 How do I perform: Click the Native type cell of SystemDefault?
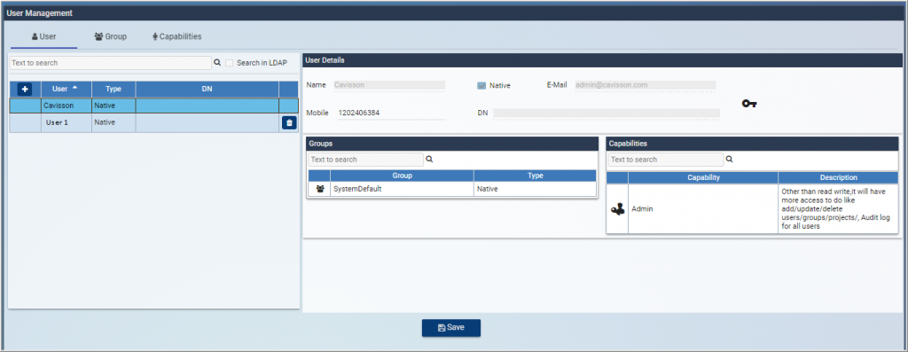coord(535,189)
